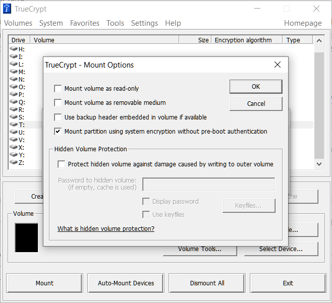Image resolution: width=332 pixels, height=303 pixels.
Task: Select drive S: icon in drive list
Action: click(14, 117)
